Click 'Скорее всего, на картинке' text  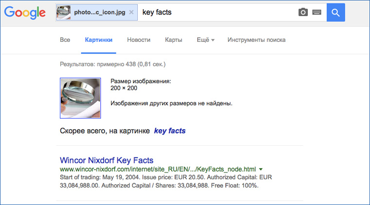[x=105, y=131]
